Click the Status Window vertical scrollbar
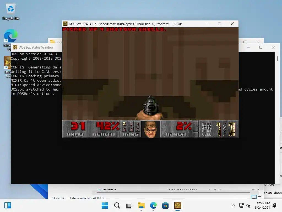 tap(278, 59)
